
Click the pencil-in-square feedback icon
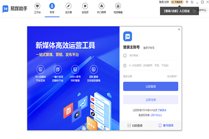(192, 2)
